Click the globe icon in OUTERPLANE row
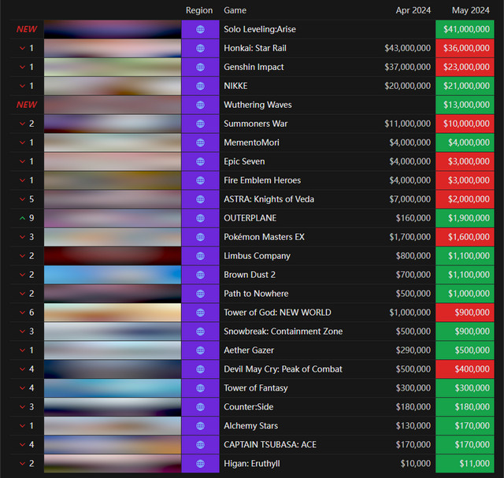This screenshot has width=504, height=478. pos(200,218)
